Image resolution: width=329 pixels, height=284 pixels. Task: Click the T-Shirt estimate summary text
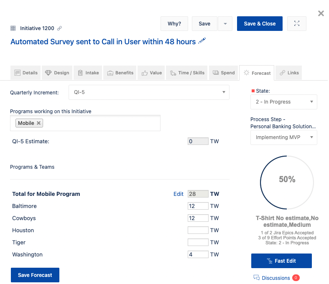[x=287, y=221]
